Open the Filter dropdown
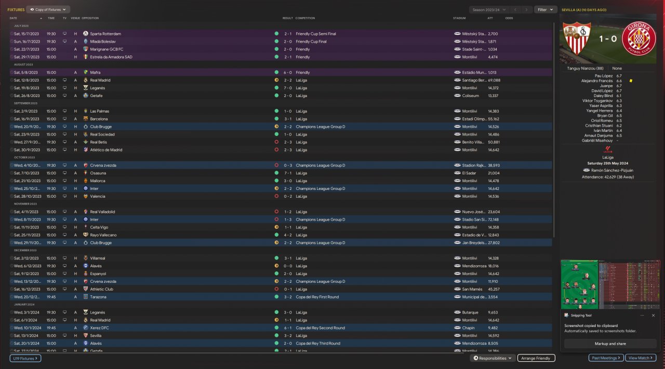 point(545,10)
